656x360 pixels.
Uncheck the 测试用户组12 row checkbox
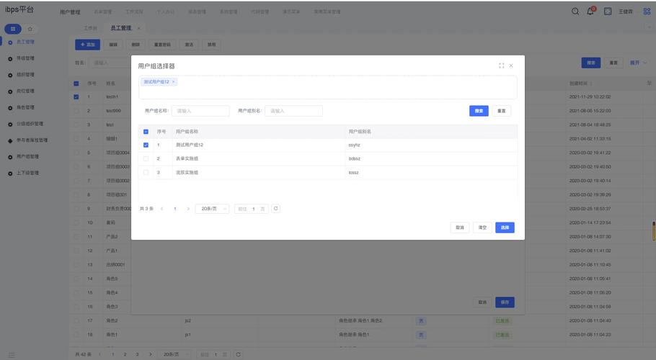pos(146,145)
